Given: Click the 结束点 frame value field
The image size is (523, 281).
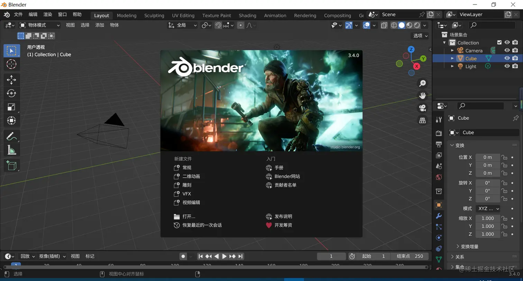Looking at the screenshot, I should point(410,256).
